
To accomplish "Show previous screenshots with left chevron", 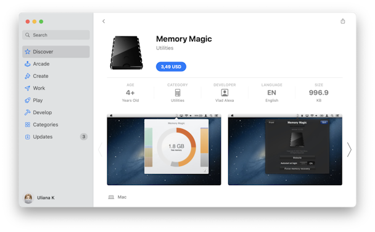I will 101,150.
